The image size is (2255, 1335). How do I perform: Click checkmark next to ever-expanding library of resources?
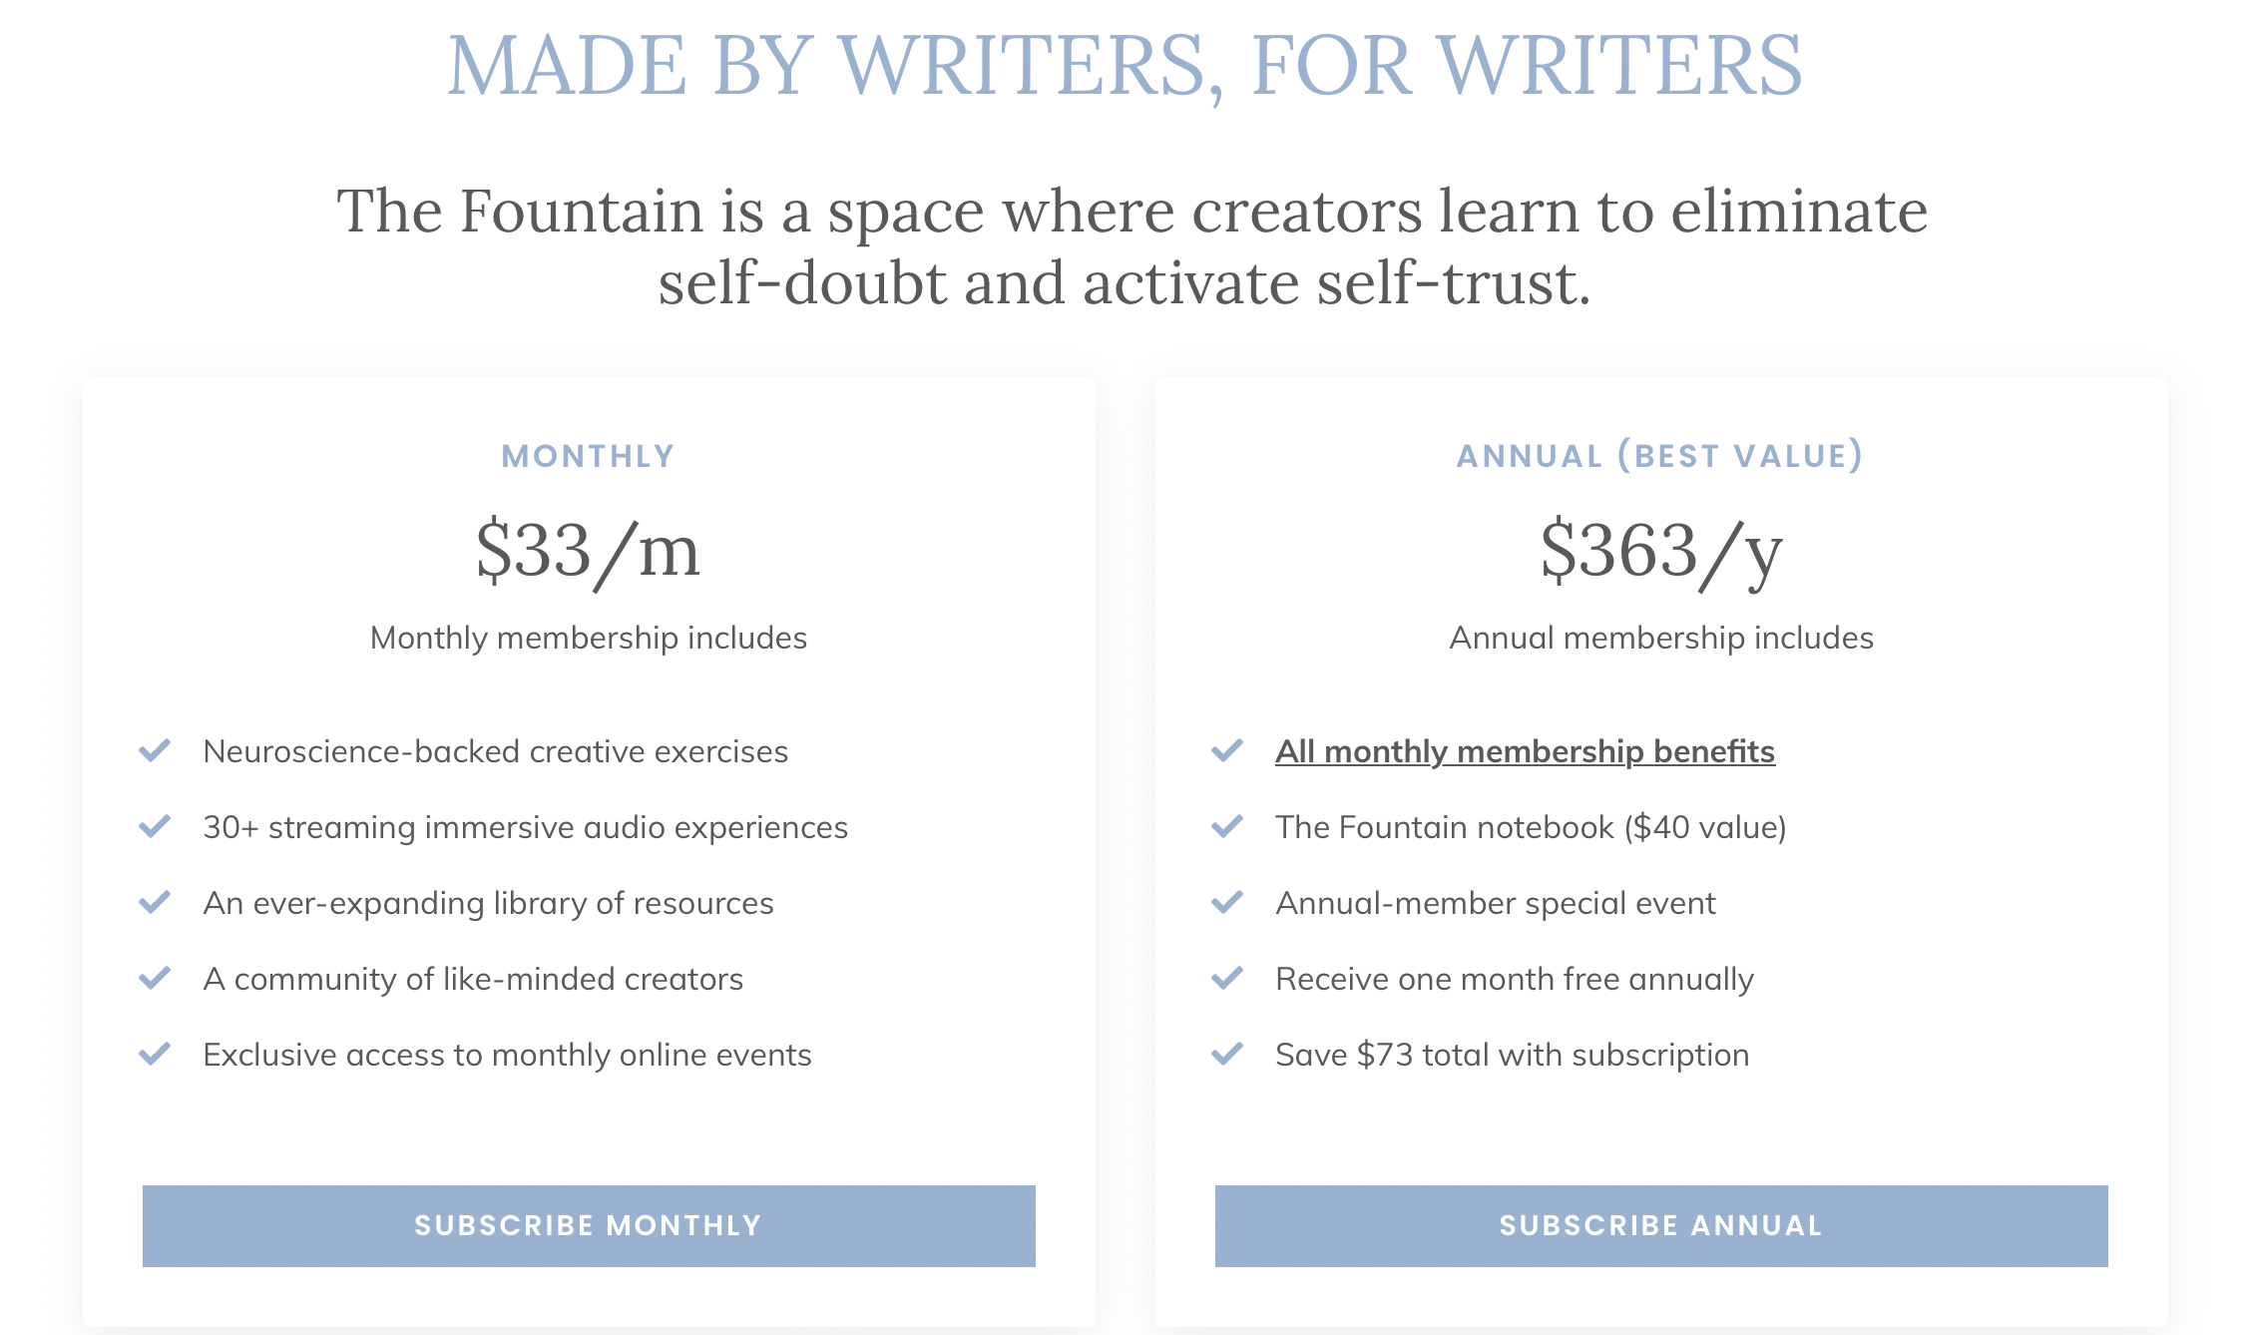pos(155,901)
